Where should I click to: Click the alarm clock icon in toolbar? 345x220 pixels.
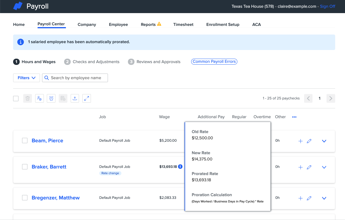(x=51, y=98)
